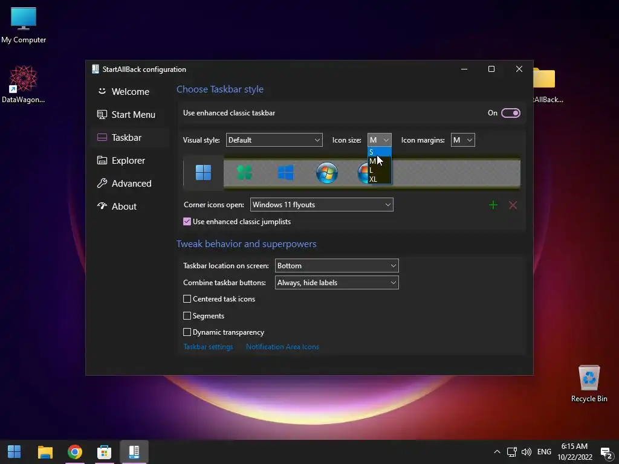
Task: Open the Welcome section
Action: tap(130, 92)
